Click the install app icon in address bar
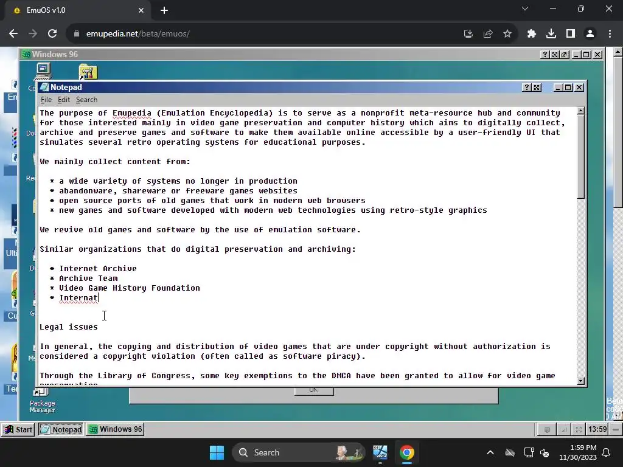623x467 pixels. pyautogui.click(x=468, y=34)
